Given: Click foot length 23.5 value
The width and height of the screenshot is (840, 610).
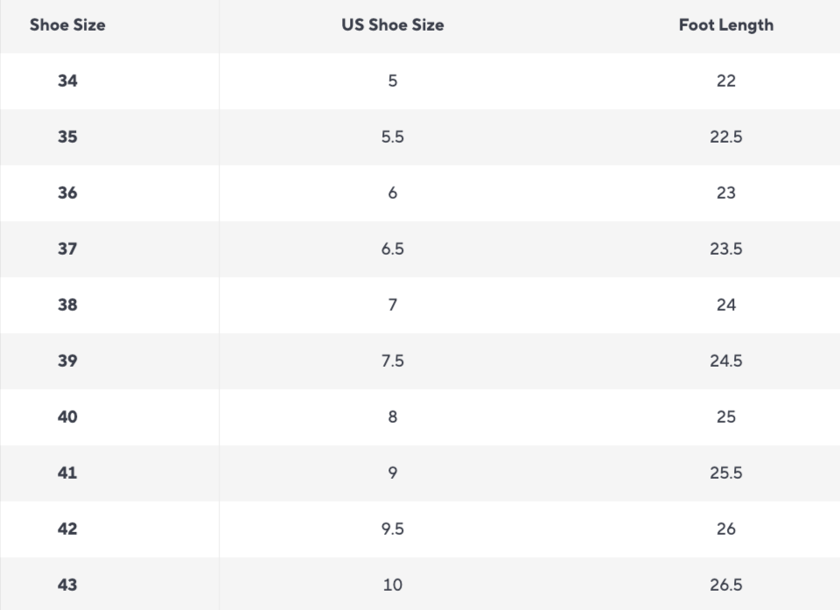Looking at the screenshot, I should coord(725,249).
